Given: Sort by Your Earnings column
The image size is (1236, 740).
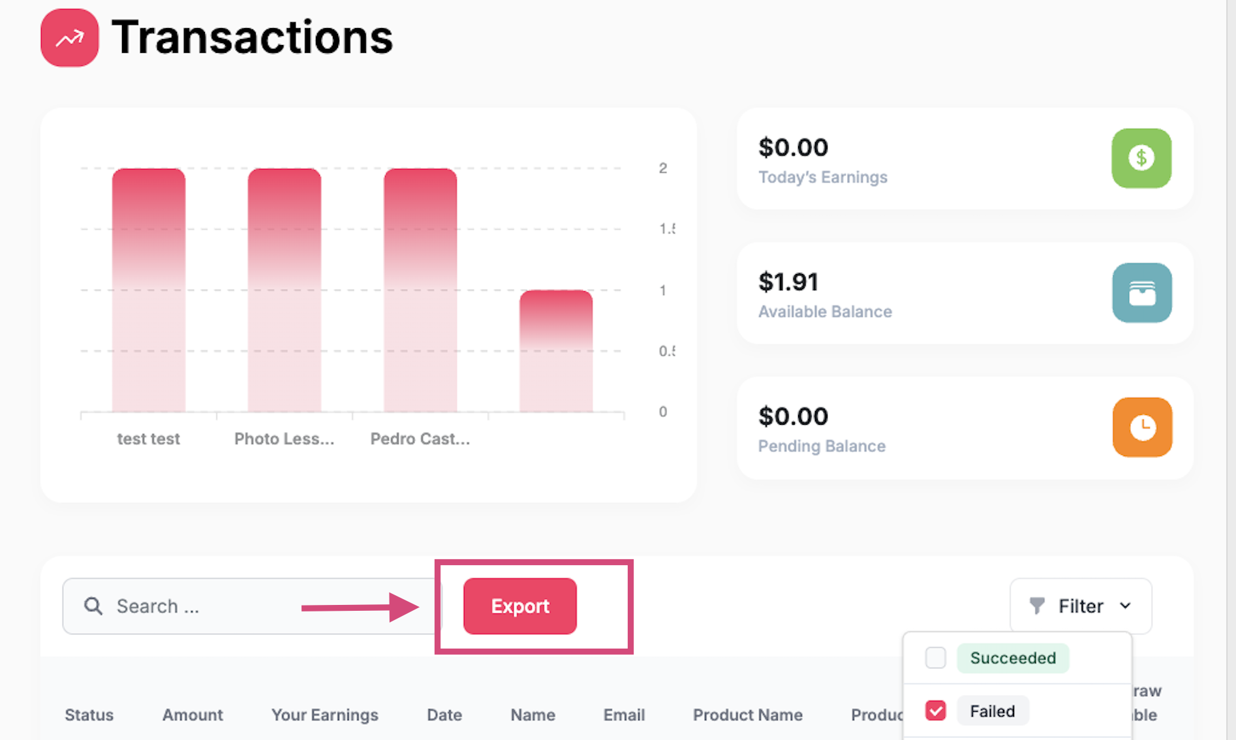Looking at the screenshot, I should pyautogui.click(x=325, y=715).
